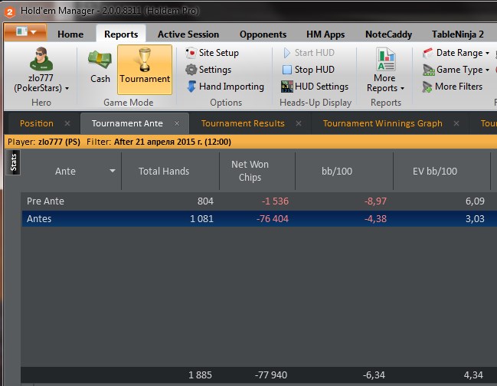Sort by Net Won Chips column

(x=250, y=171)
